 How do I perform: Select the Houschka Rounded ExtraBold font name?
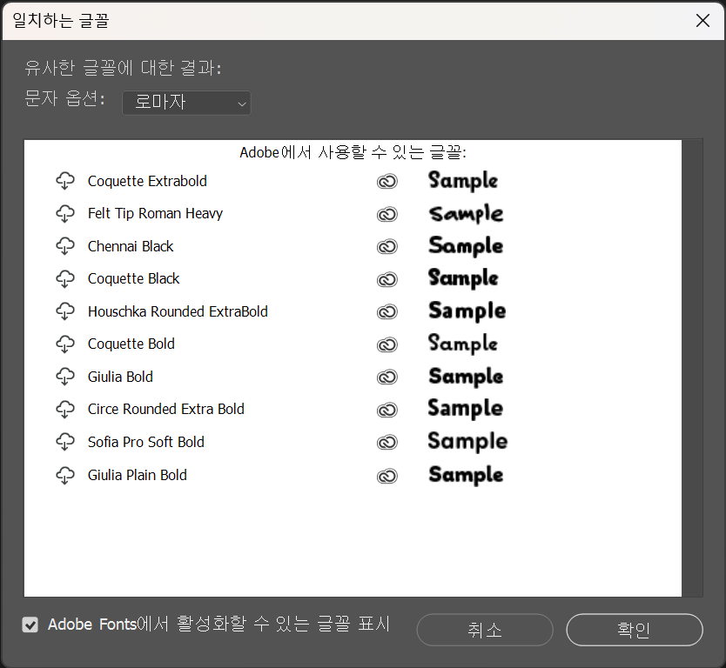tap(178, 311)
